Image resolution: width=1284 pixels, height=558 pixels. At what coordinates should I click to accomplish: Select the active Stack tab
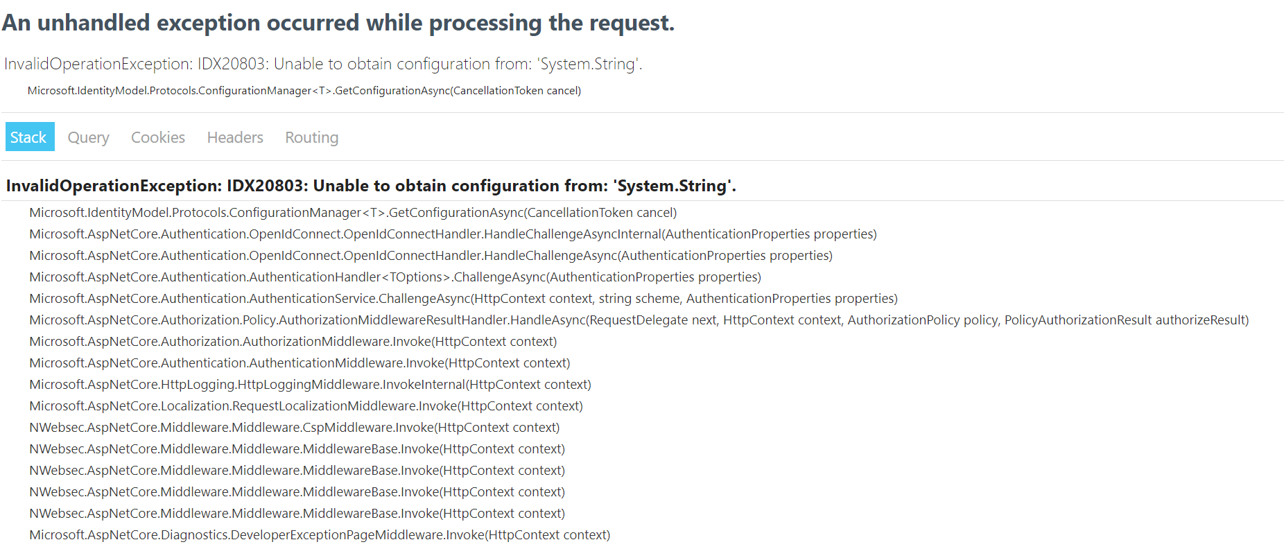pyautogui.click(x=29, y=137)
